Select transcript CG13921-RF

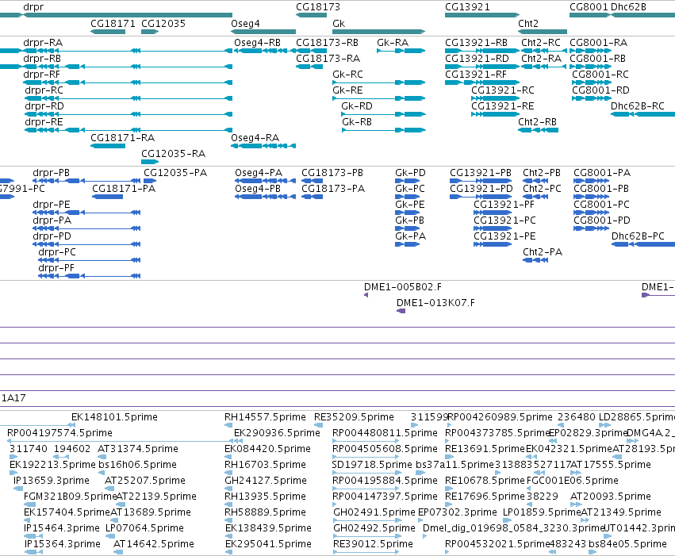[482, 82]
